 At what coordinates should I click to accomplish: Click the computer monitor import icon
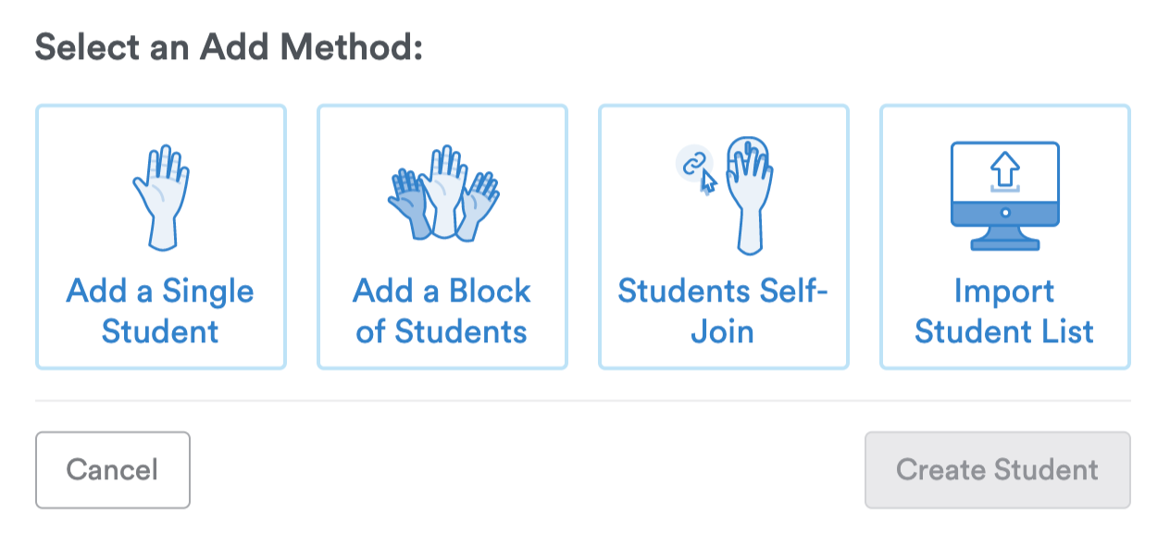[x=1004, y=195]
